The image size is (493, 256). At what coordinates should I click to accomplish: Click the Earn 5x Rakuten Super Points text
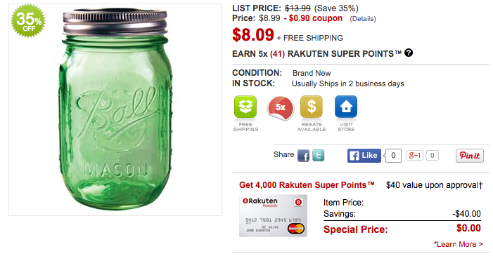pyautogui.click(x=317, y=54)
